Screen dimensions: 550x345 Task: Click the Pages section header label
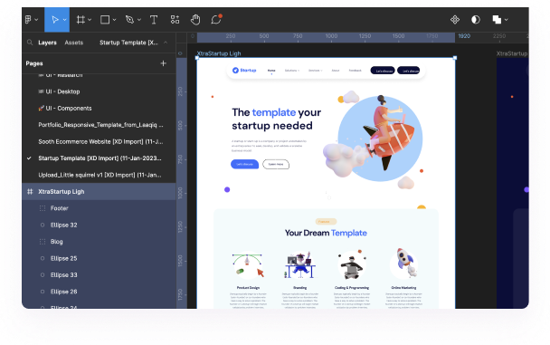[x=34, y=63]
